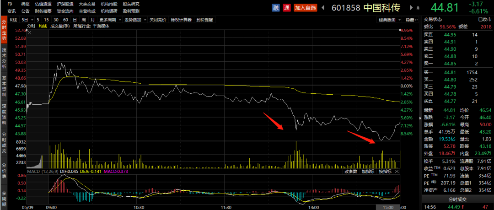
Task: Go to previous stock using left arrow
Action: click(324, 7)
